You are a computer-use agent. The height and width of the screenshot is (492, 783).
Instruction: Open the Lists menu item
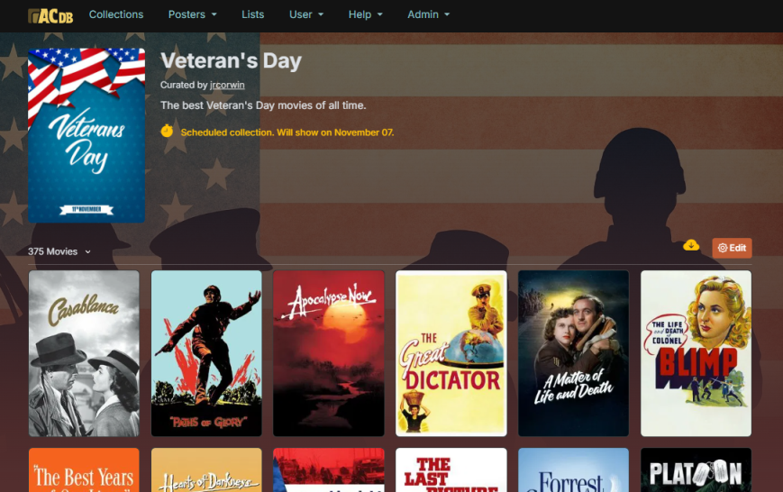tap(252, 14)
